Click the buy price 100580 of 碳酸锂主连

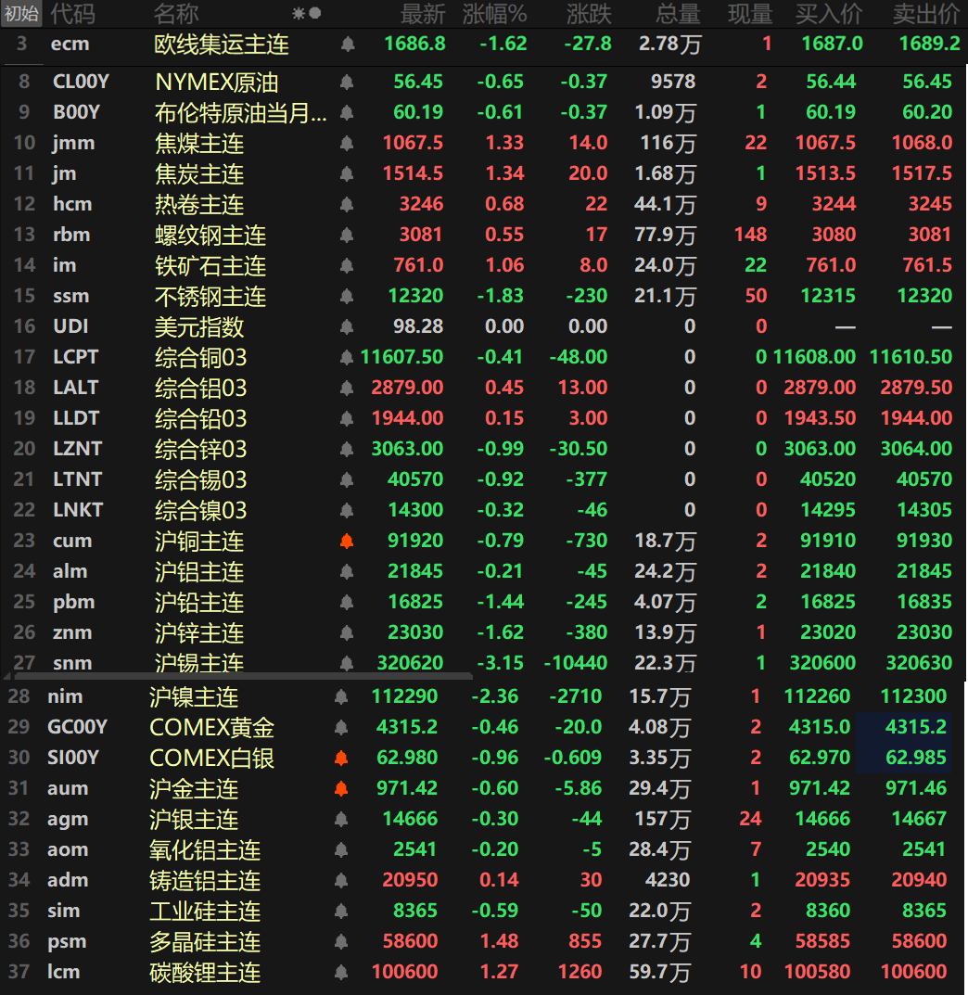click(817, 972)
